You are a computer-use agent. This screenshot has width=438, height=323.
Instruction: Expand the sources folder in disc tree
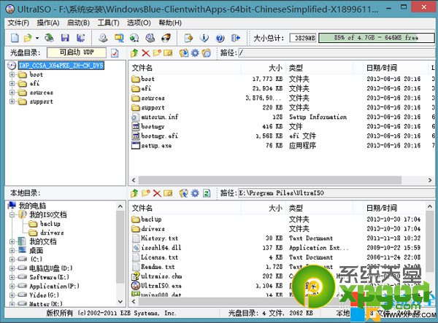[12, 93]
